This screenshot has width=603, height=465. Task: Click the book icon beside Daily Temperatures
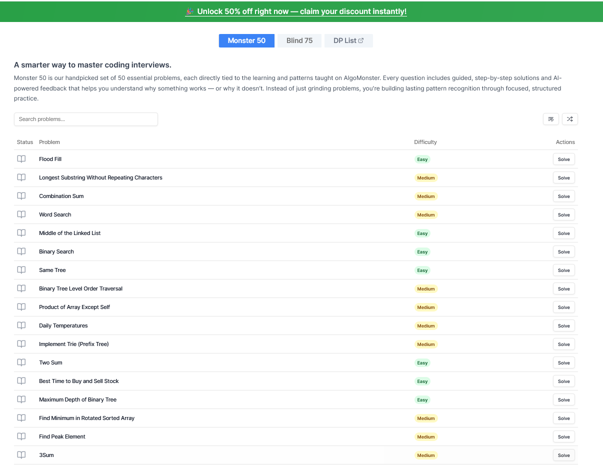[21, 325]
